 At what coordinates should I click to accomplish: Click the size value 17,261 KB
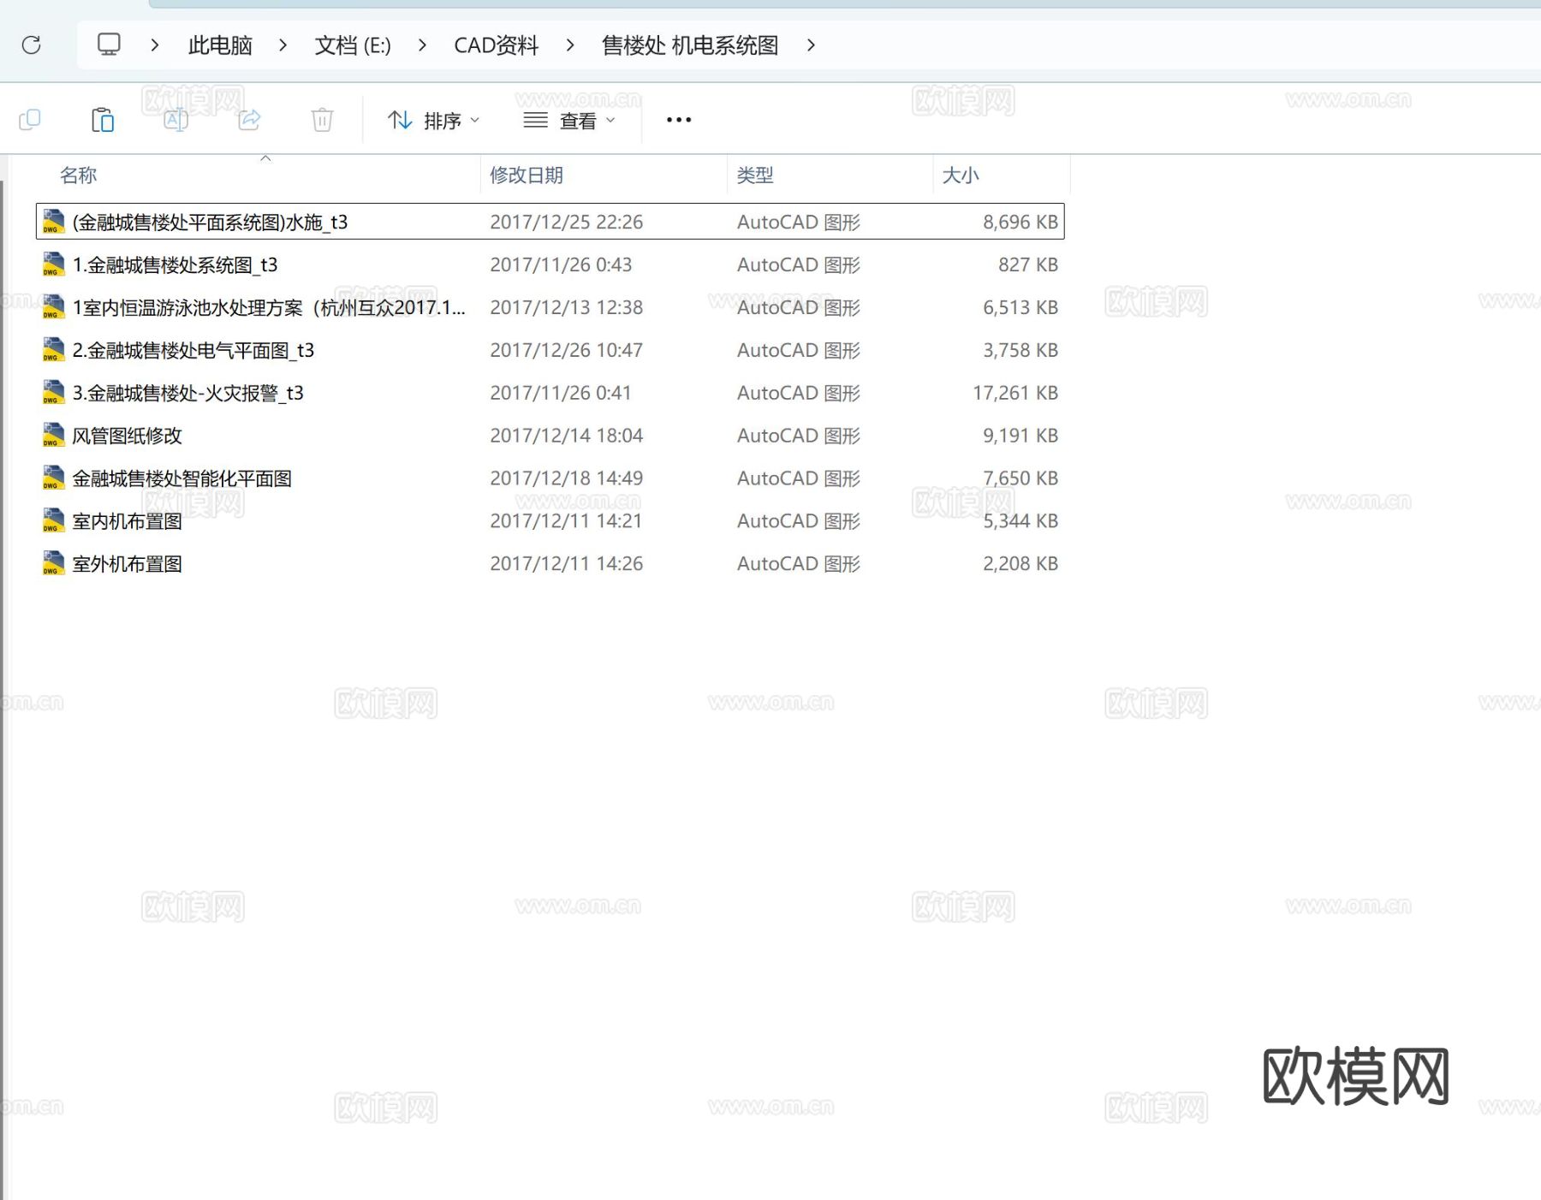[1015, 394]
